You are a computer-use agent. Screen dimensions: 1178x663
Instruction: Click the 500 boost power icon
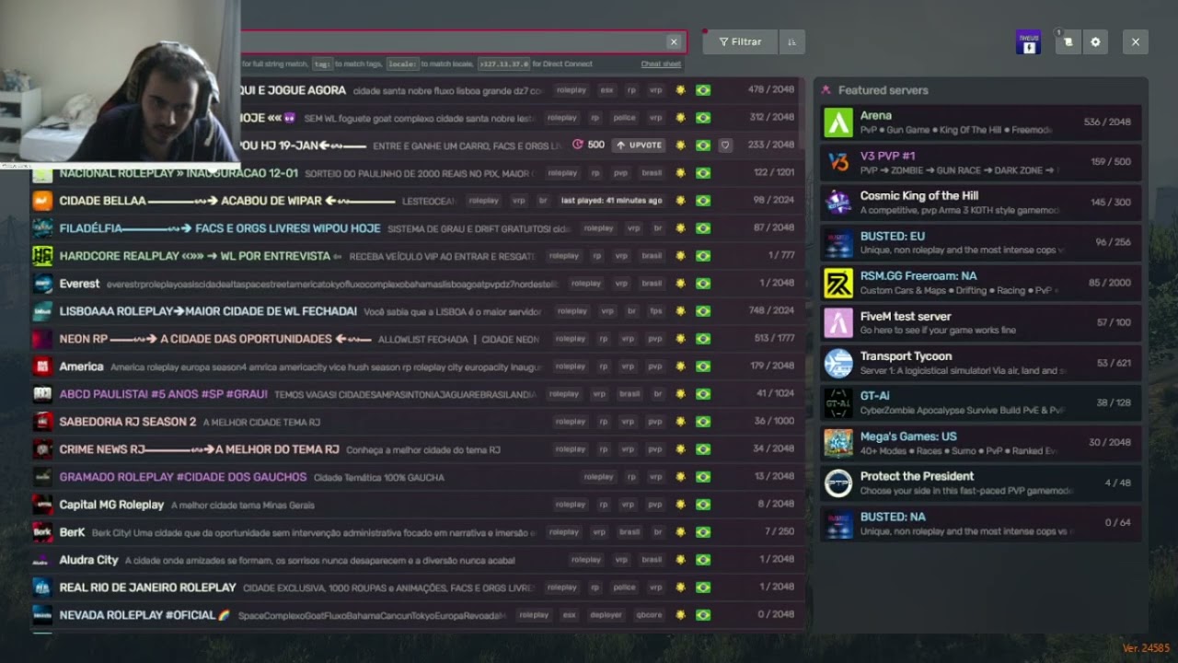(x=589, y=145)
